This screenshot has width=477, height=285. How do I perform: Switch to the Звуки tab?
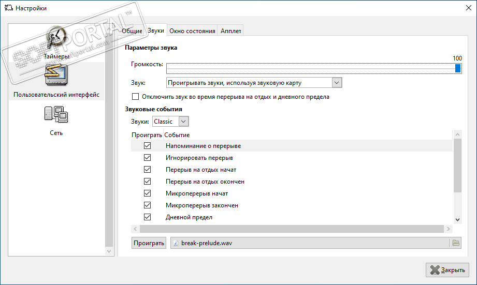[156, 31]
